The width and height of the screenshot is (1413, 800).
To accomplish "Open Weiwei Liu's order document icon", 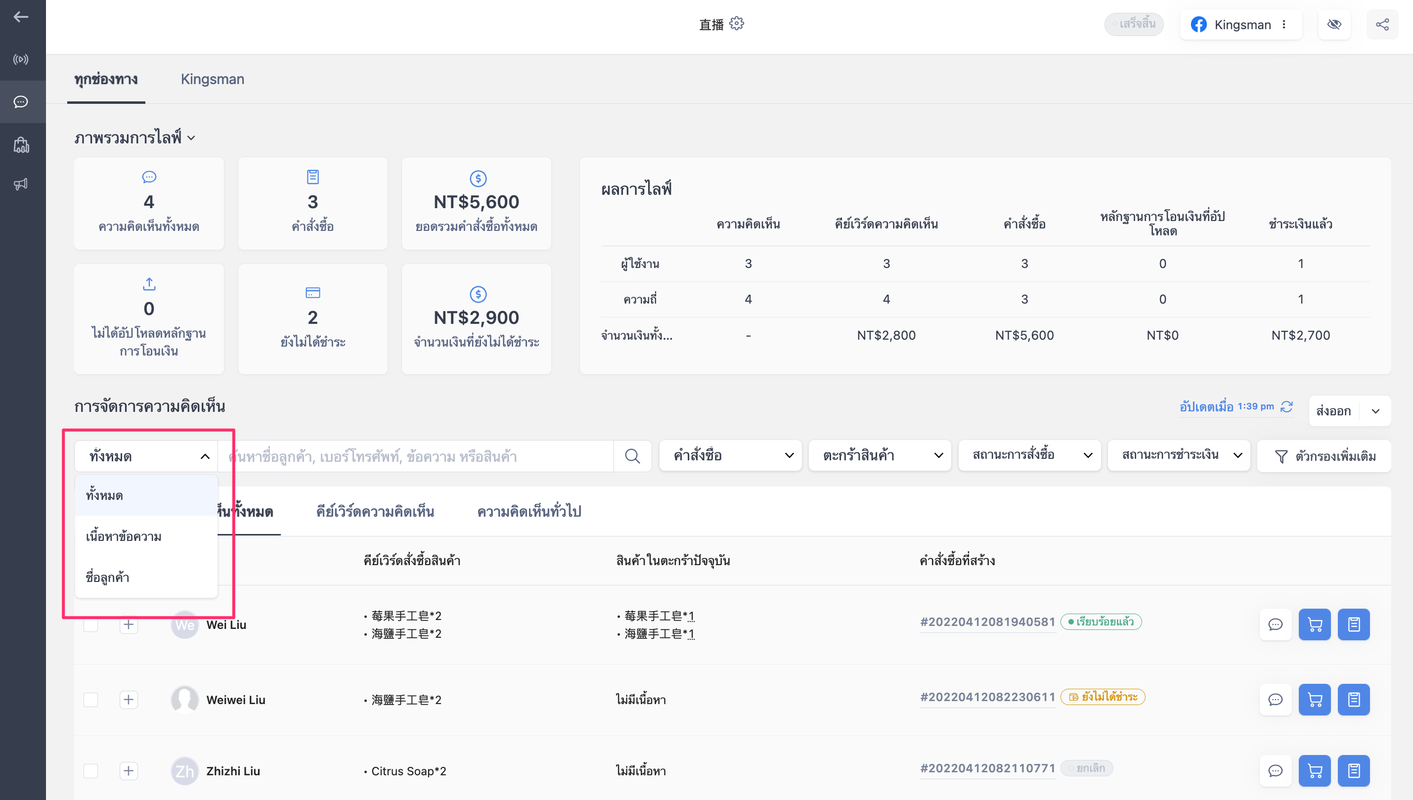I will 1354,700.
